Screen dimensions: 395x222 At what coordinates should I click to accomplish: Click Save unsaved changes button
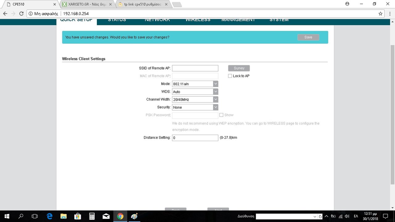pos(308,37)
